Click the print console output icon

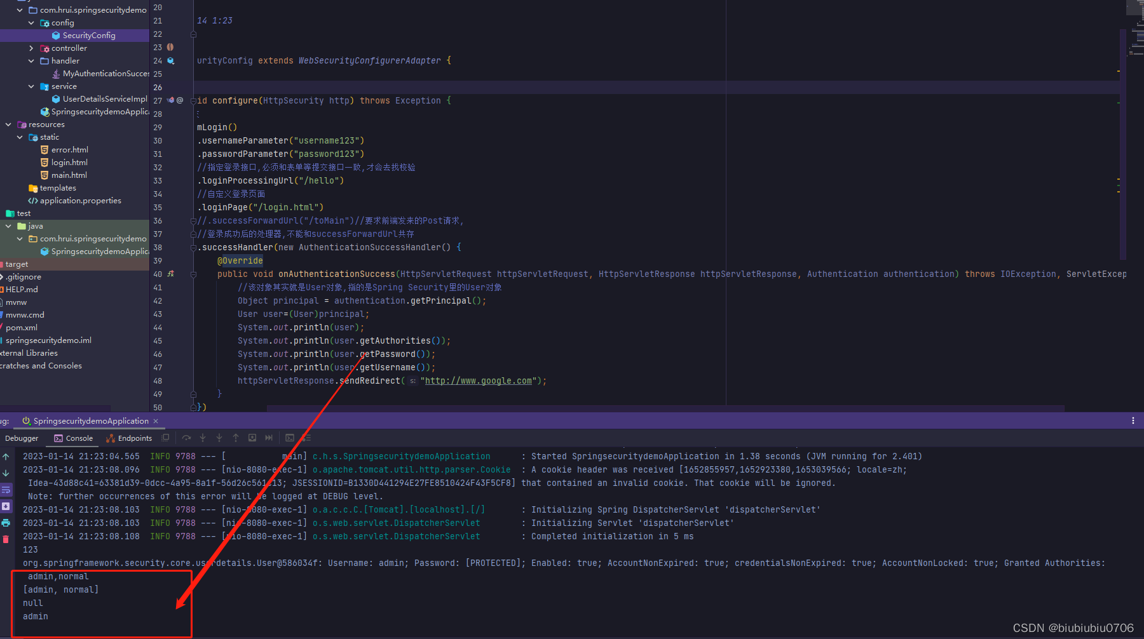(x=6, y=523)
